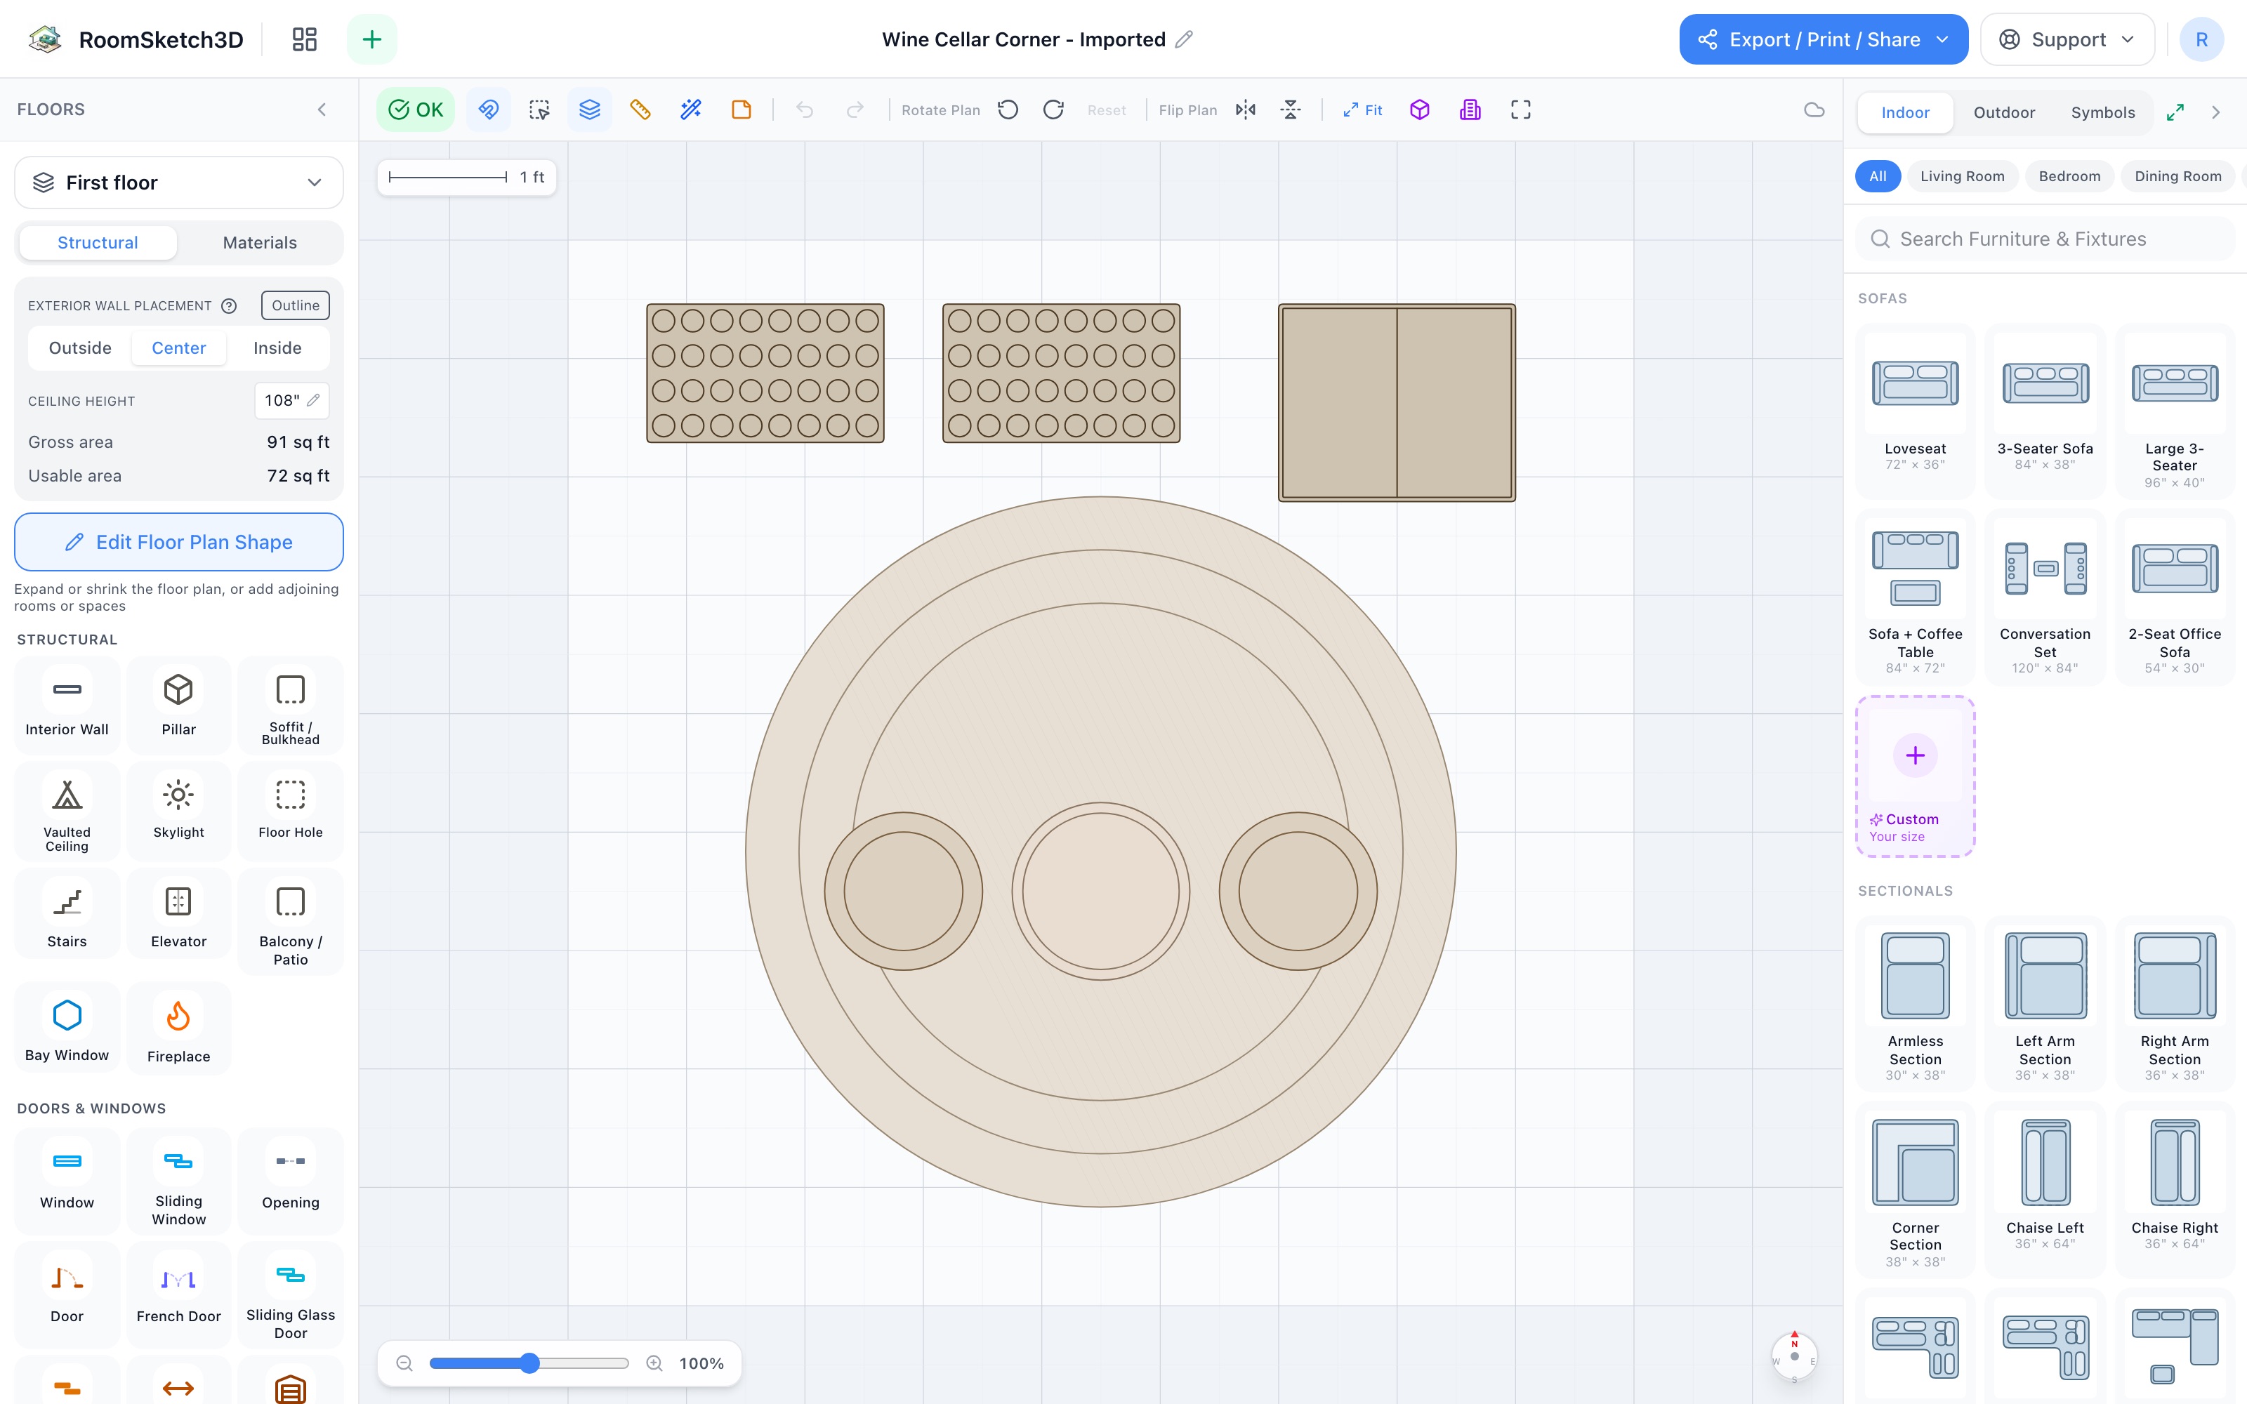Select the All category filter
The image size is (2247, 1404).
coord(1878,176)
